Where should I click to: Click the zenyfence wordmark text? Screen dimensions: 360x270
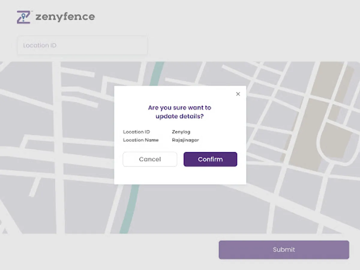[x=65, y=16]
